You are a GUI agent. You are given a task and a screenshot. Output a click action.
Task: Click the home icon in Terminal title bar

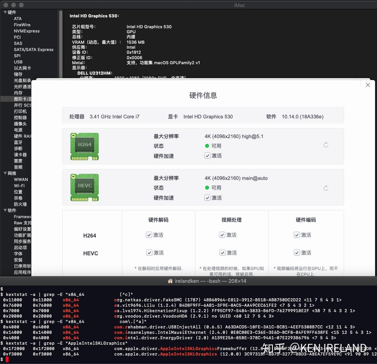(170, 281)
